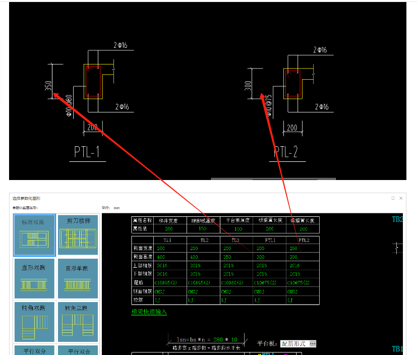The width and height of the screenshot is (417, 355).
Task: Open the 梯梁快速输入 link
Action: (x=149, y=312)
